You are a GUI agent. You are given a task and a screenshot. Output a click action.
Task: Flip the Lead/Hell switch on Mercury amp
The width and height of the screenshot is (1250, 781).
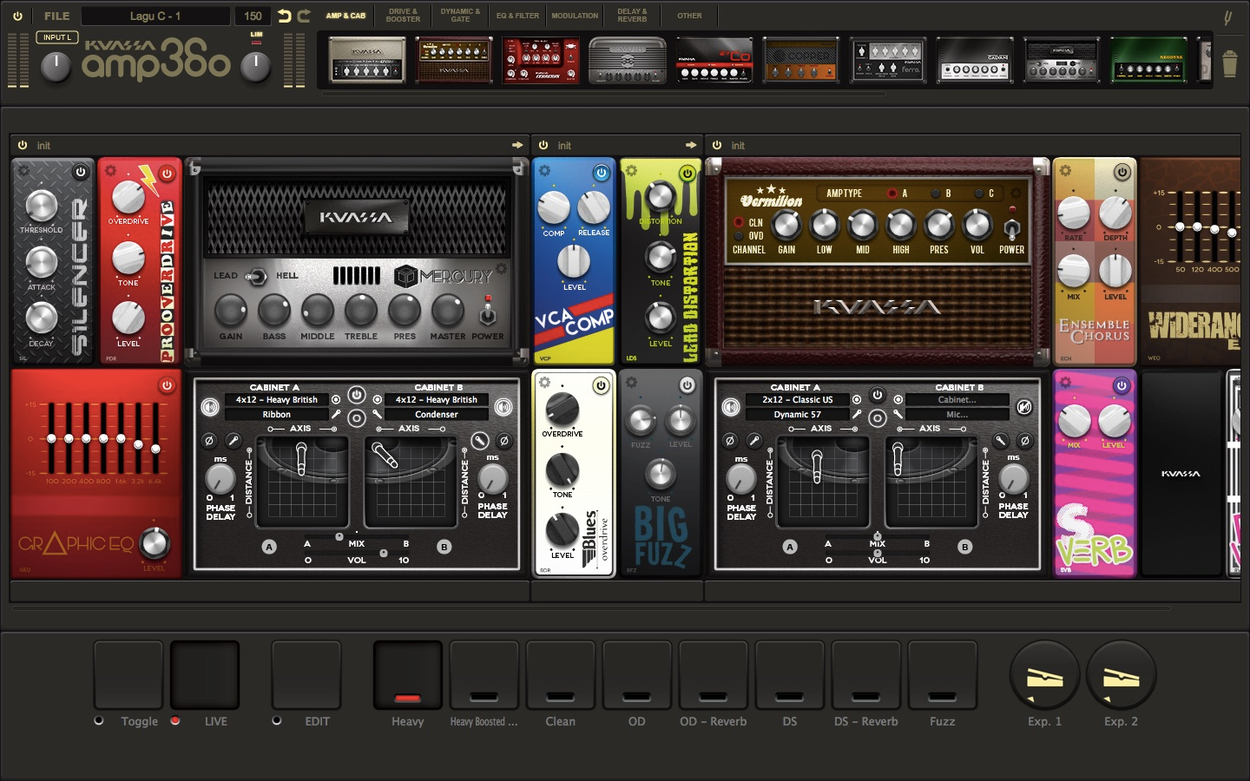[256, 276]
